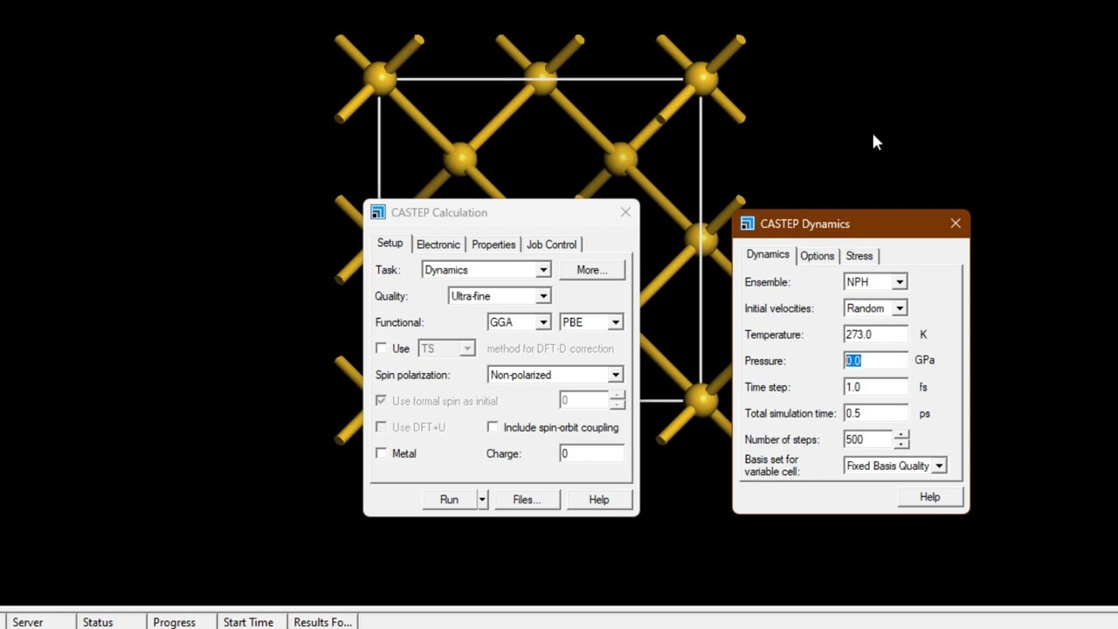
Task: Expand the Initial velocities dropdown
Action: pyautogui.click(x=900, y=308)
